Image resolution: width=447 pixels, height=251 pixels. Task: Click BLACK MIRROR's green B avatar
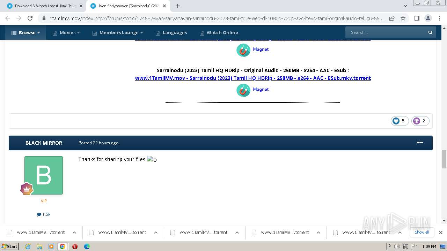click(x=44, y=175)
